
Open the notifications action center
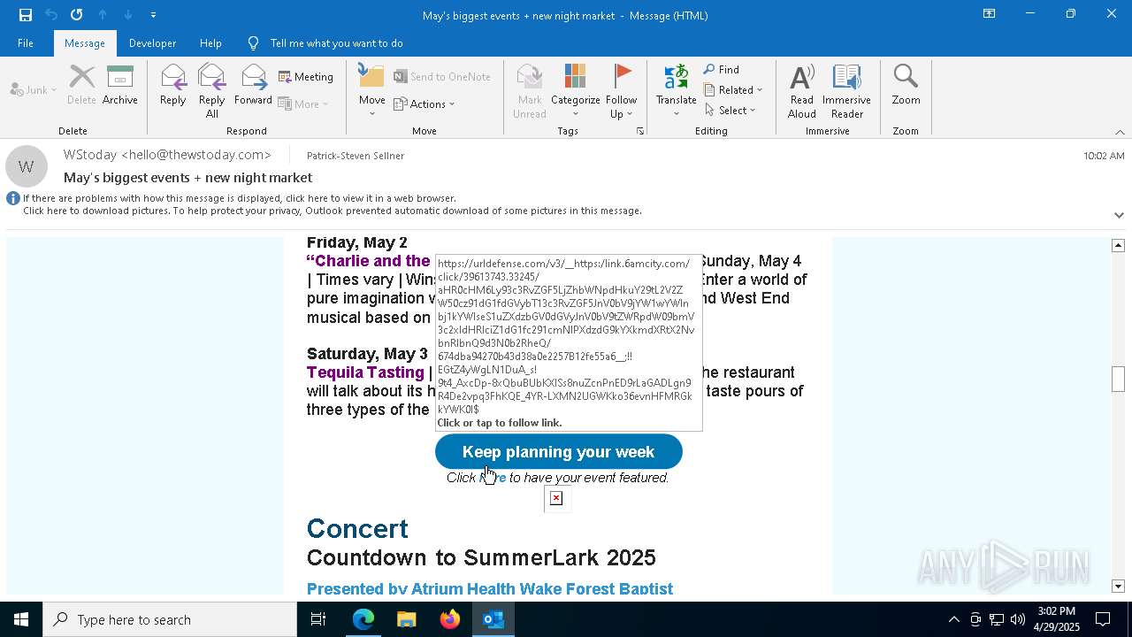pyautogui.click(x=1103, y=619)
